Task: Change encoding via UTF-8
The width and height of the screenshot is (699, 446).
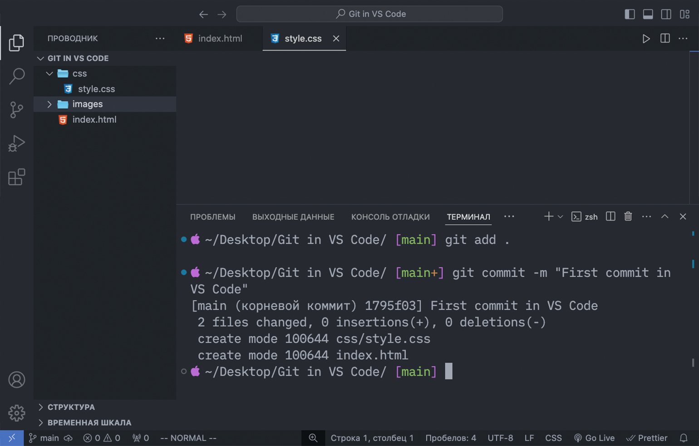Action: point(500,438)
